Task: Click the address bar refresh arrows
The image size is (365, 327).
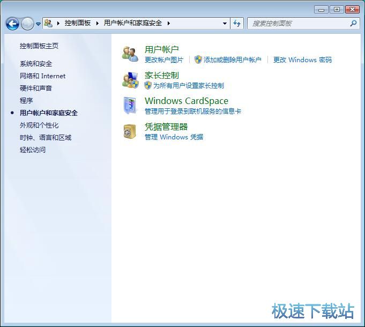Action: (237, 23)
